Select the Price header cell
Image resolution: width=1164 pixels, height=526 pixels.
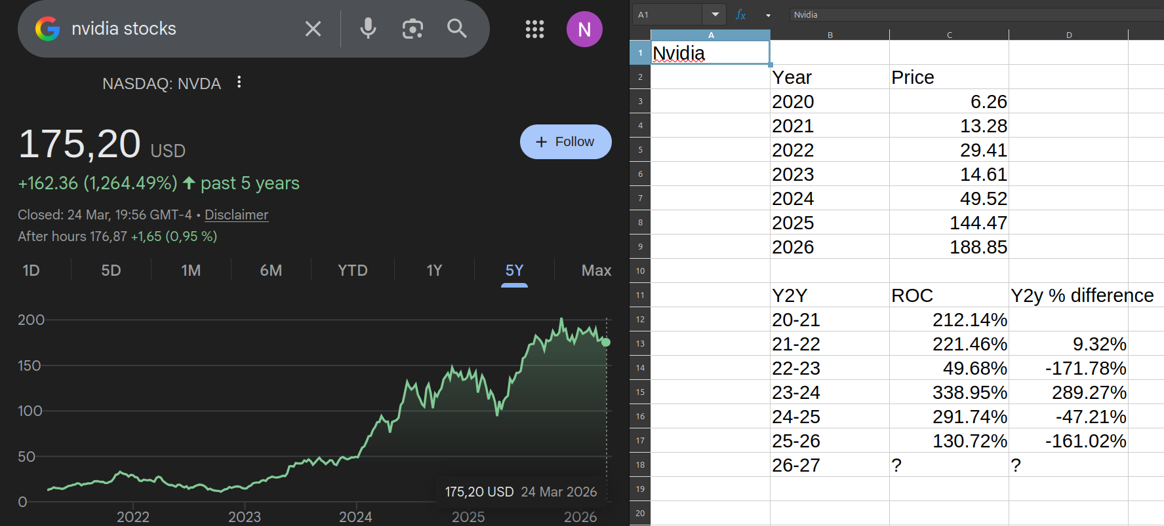coord(949,77)
